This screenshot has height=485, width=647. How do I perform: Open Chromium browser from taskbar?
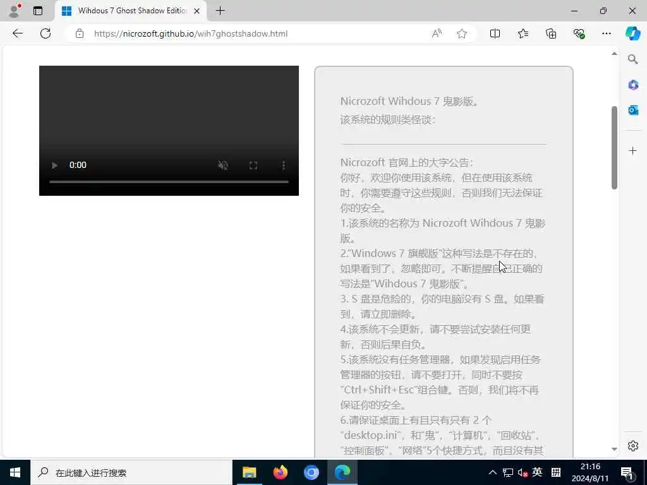(x=311, y=472)
